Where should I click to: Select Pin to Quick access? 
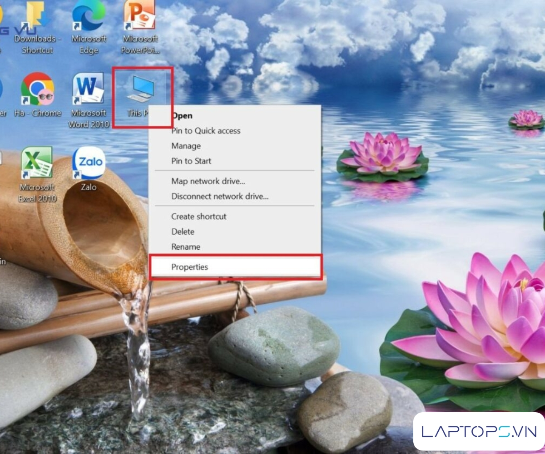pos(206,131)
